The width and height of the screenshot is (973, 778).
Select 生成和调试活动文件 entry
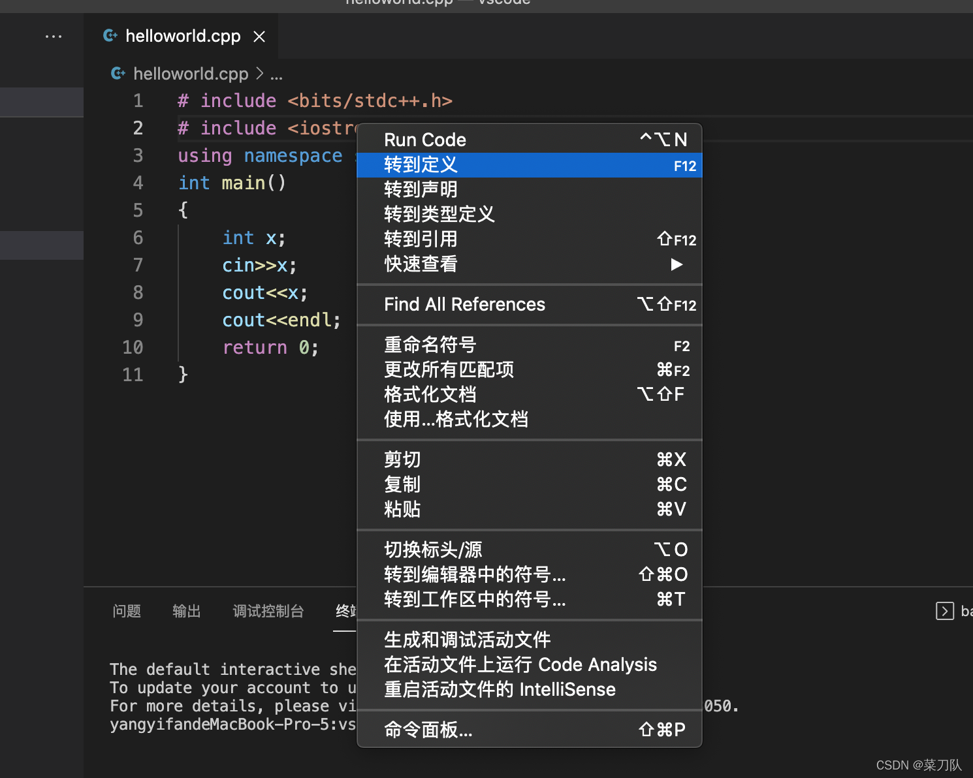[530, 640]
